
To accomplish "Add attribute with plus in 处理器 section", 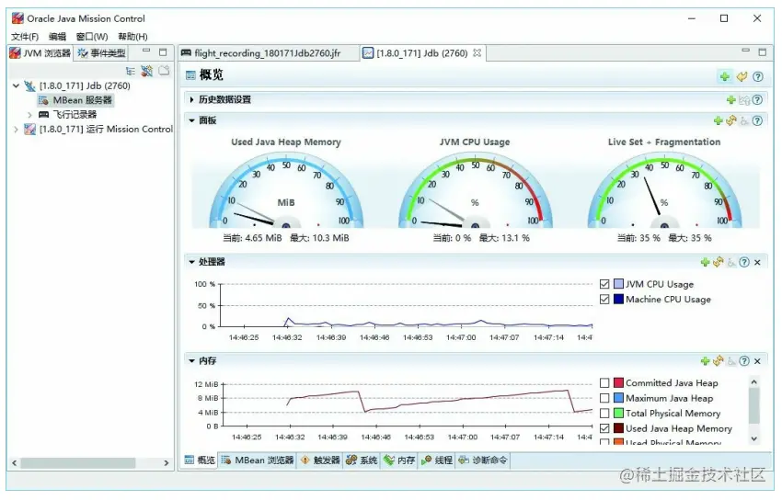I will [705, 262].
